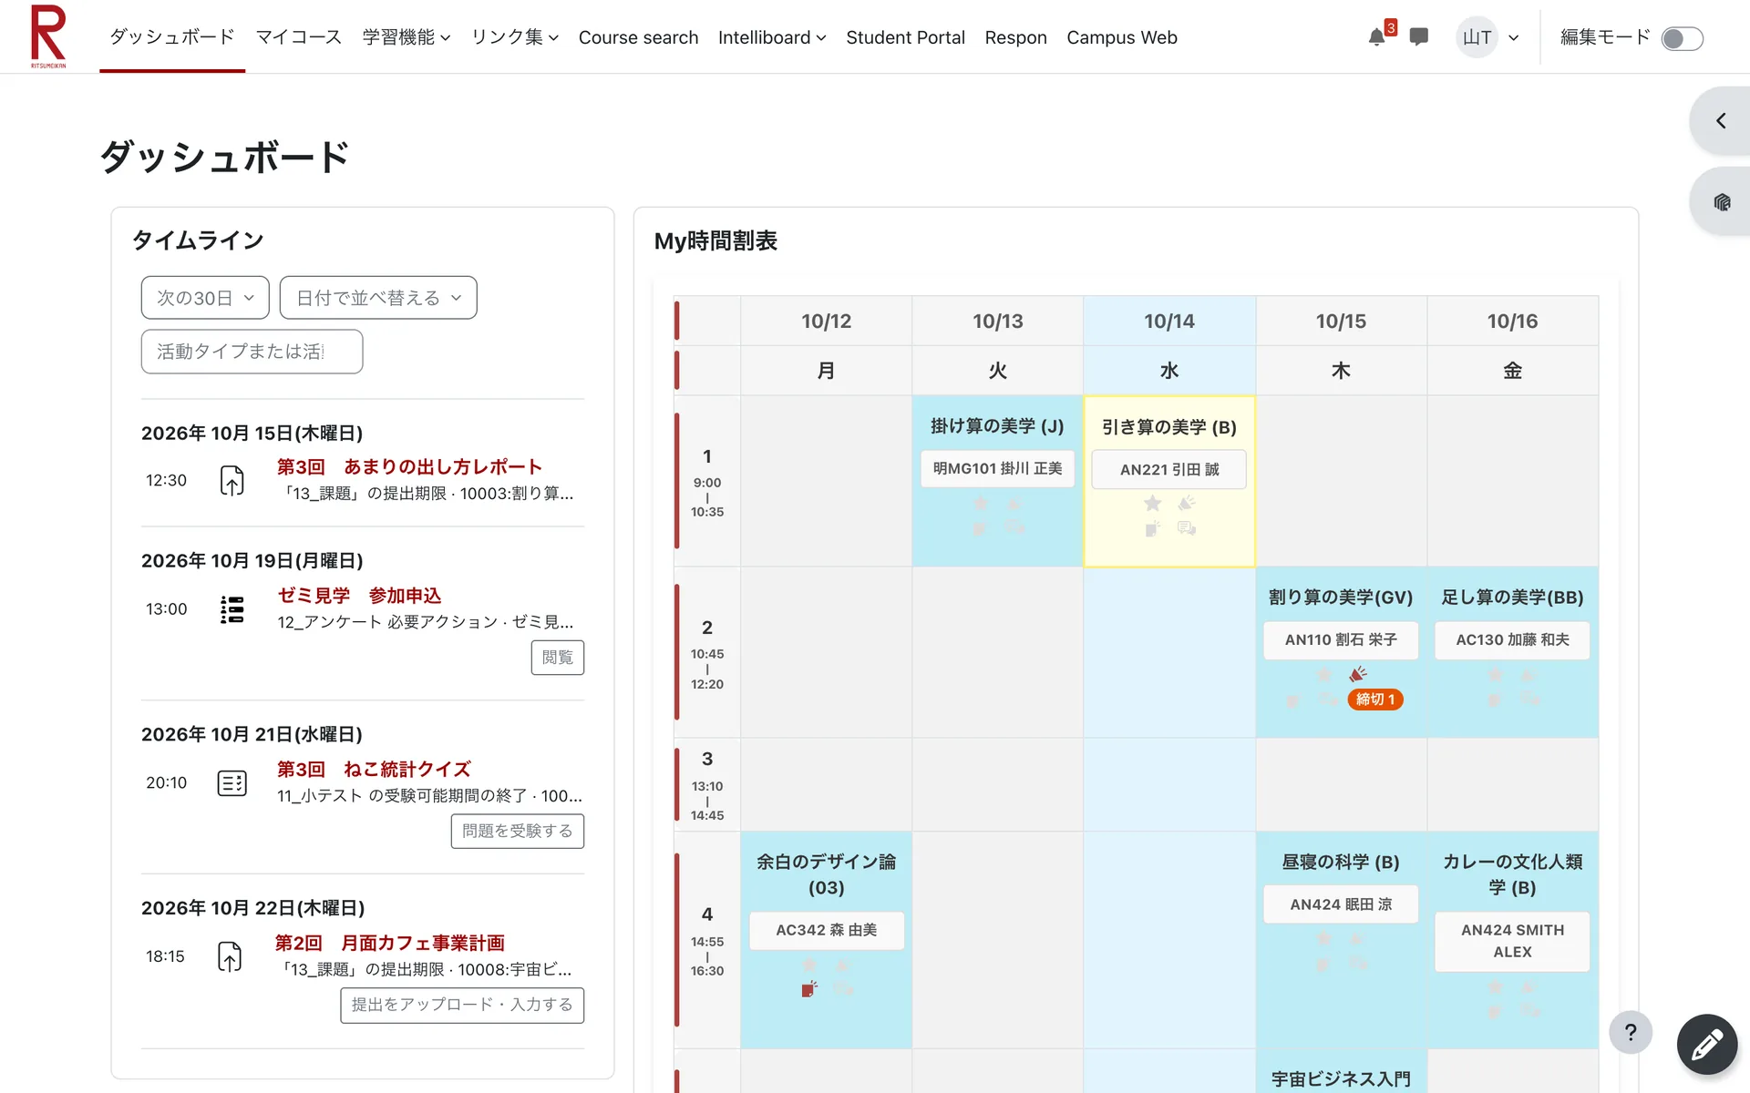Open the user menu chevron beside 山T
1750x1093 pixels.
tap(1514, 38)
